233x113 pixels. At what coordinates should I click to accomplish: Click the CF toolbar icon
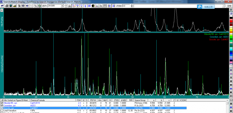pyautogui.click(x=89, y=6)
